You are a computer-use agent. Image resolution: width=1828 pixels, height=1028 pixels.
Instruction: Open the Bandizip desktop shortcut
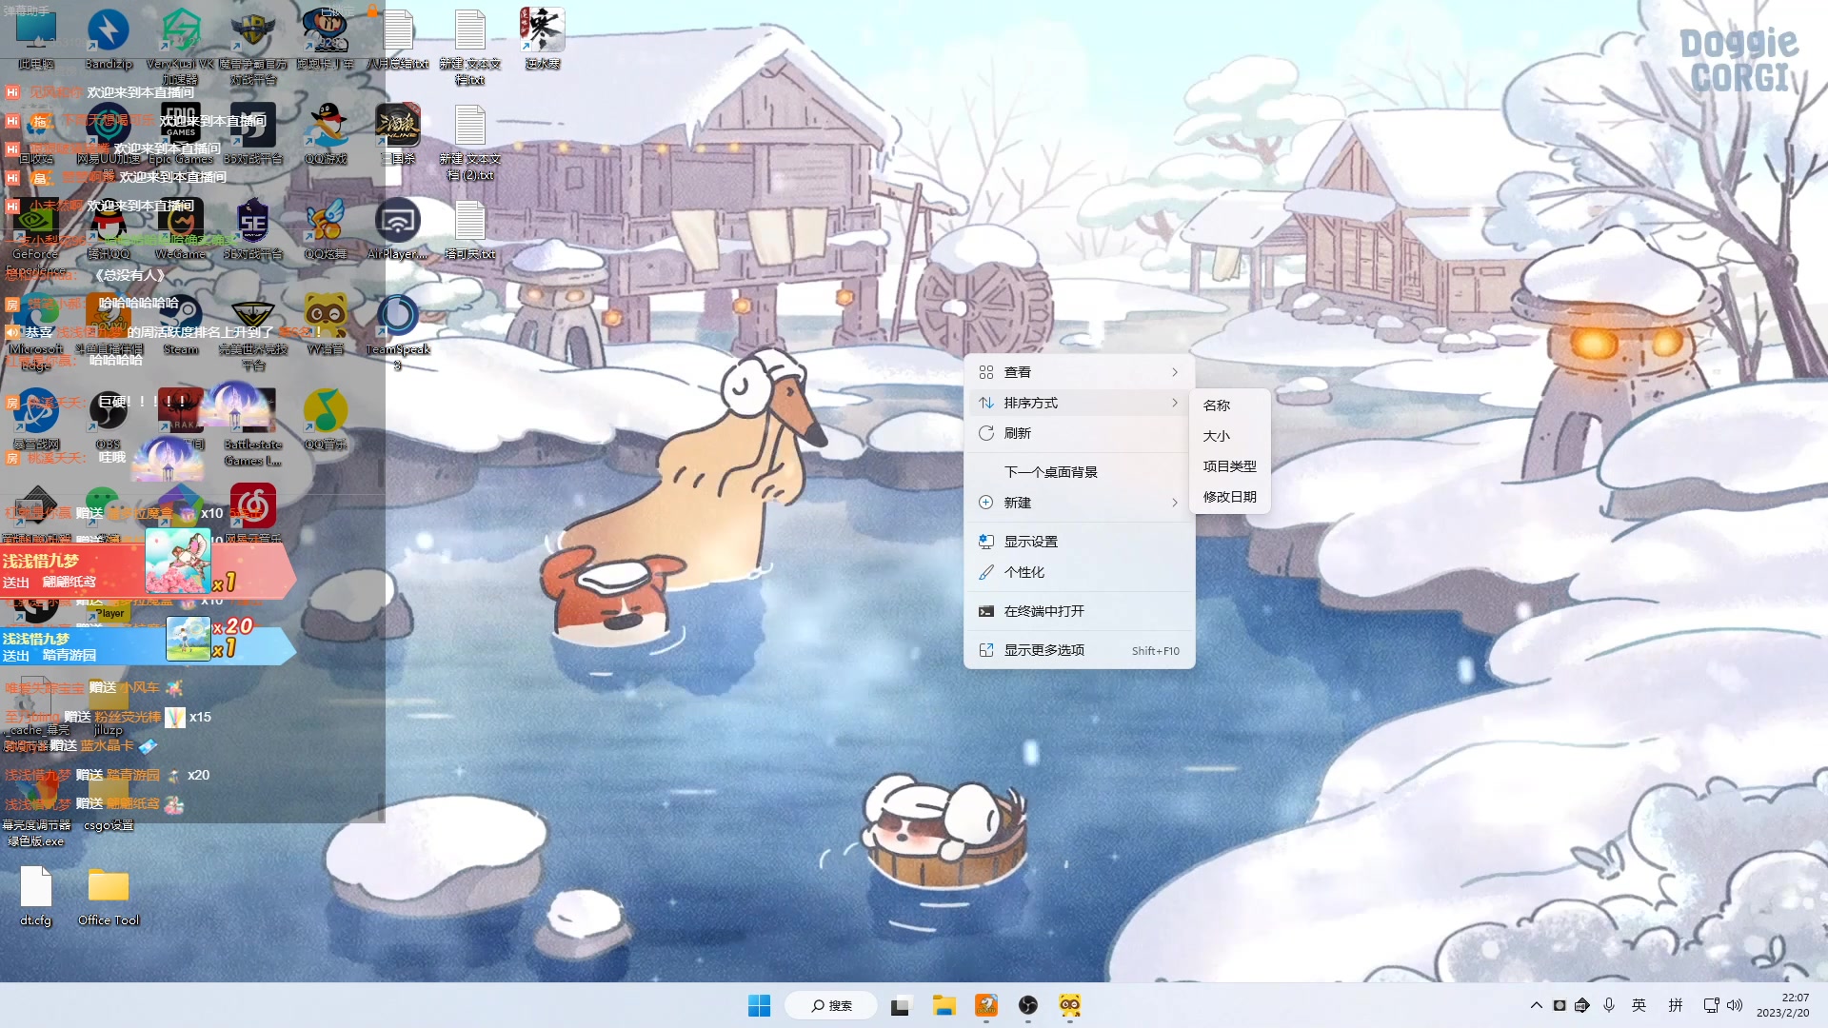point(109,38)
